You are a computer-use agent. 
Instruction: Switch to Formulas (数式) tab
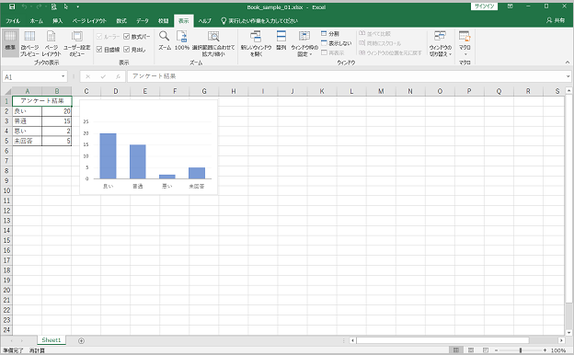pos(121,21)
